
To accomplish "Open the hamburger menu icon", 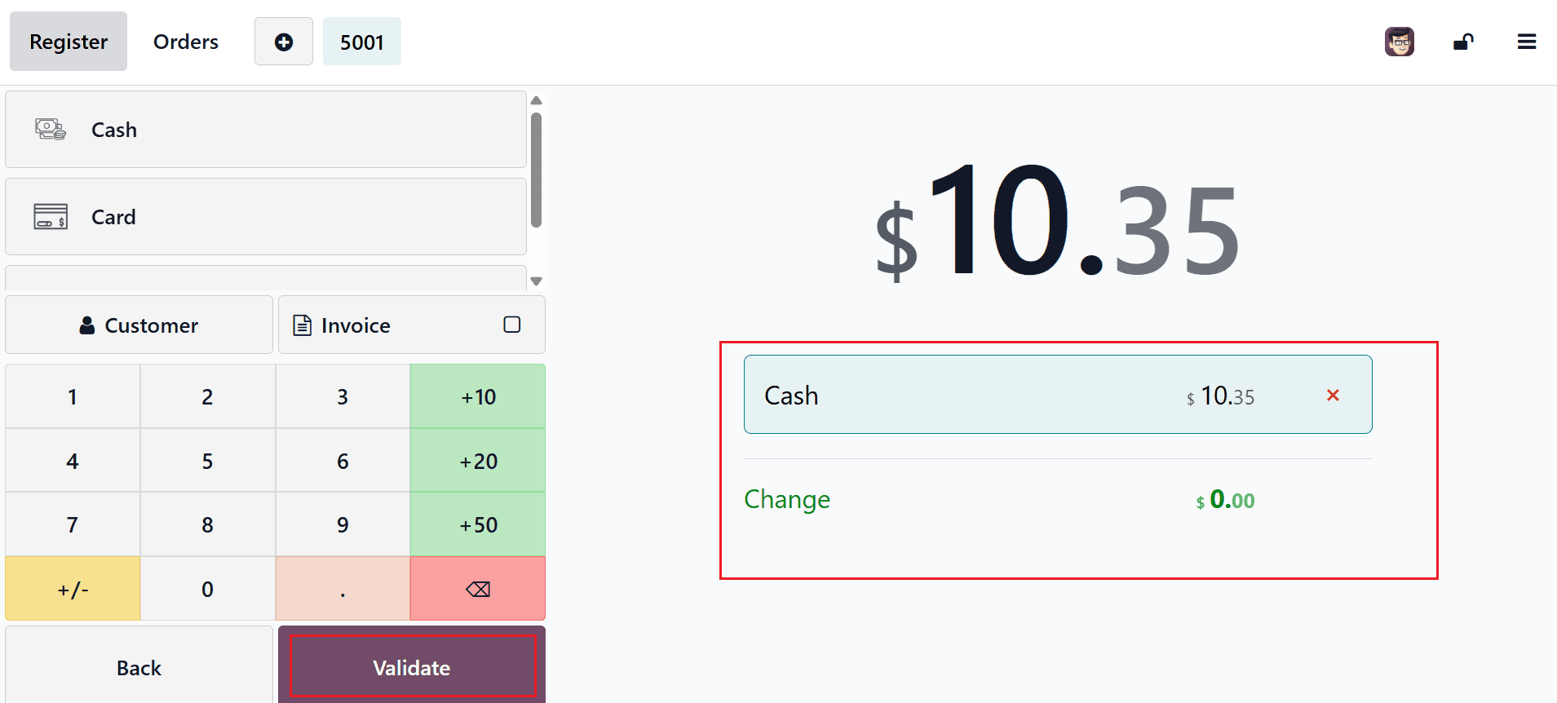I will (1528, 41).
